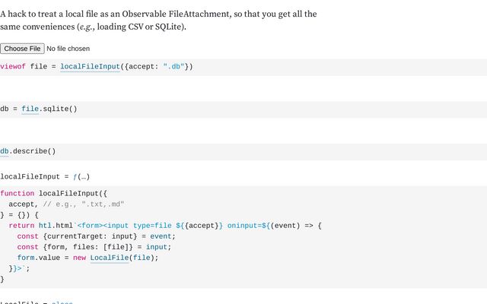Click the description paragraph about FileAttachment
487x304 pixels.
click(158, 21)
